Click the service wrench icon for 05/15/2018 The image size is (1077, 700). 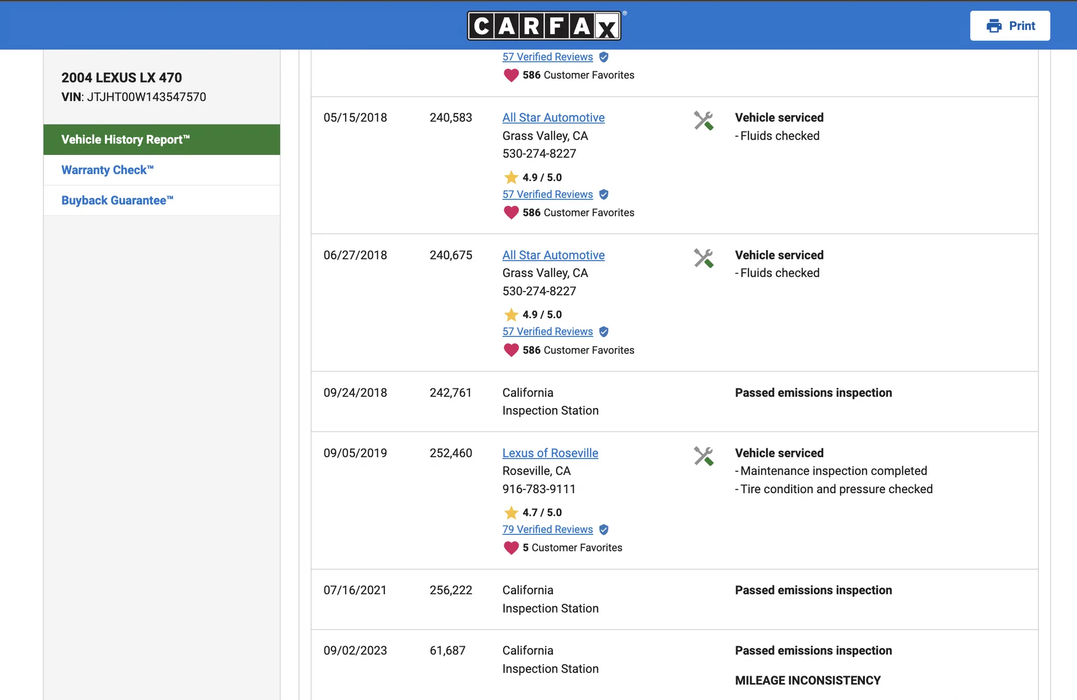(703, 120)
